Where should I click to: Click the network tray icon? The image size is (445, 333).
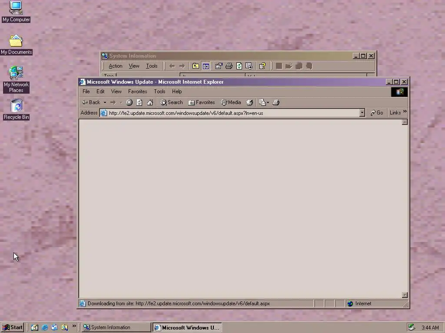pos(412,328)
